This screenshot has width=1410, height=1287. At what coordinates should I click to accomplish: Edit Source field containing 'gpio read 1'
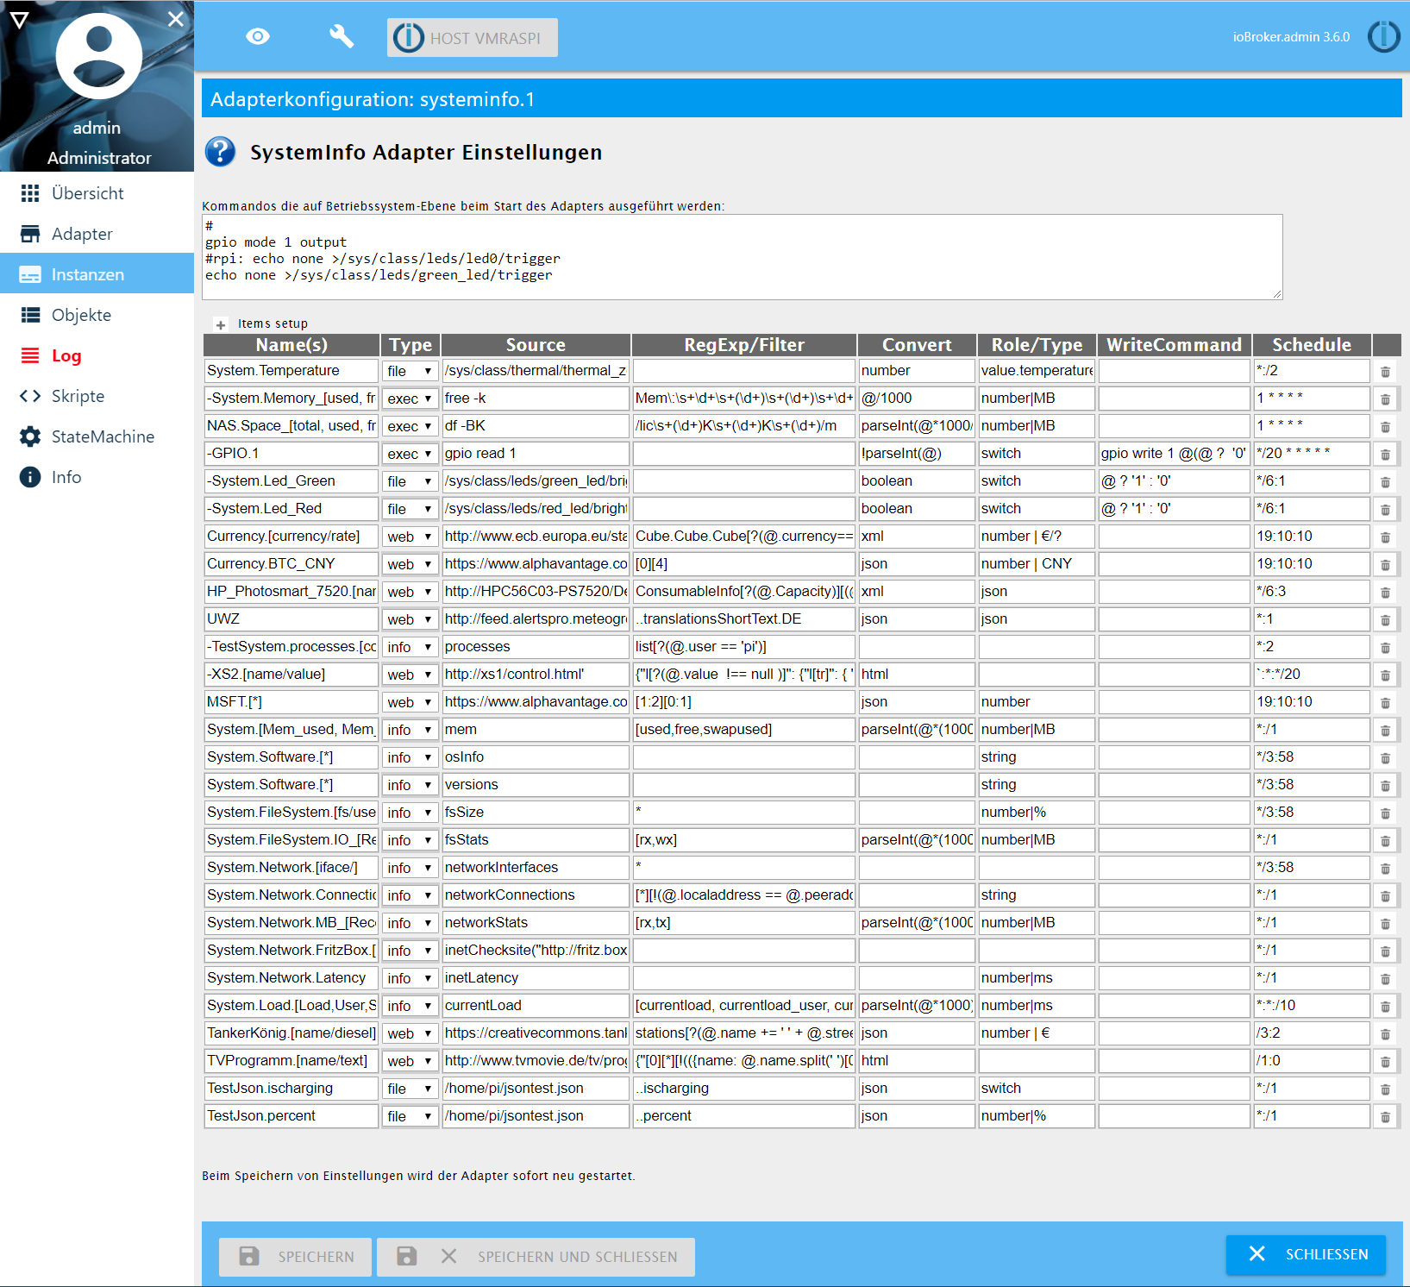click(536, 454)
